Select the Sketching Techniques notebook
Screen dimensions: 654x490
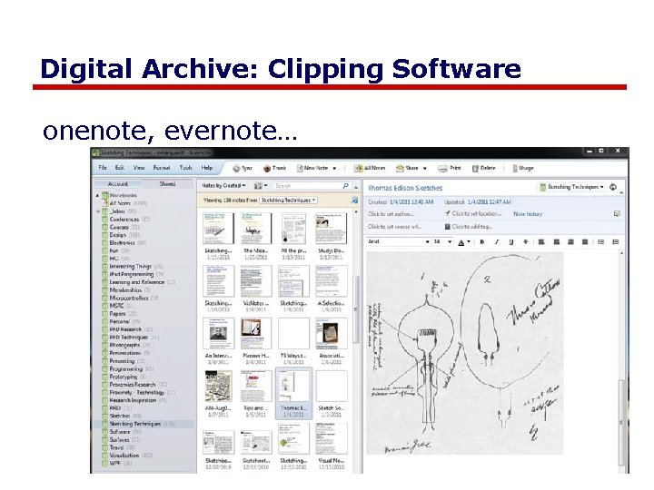pos(135,424)
